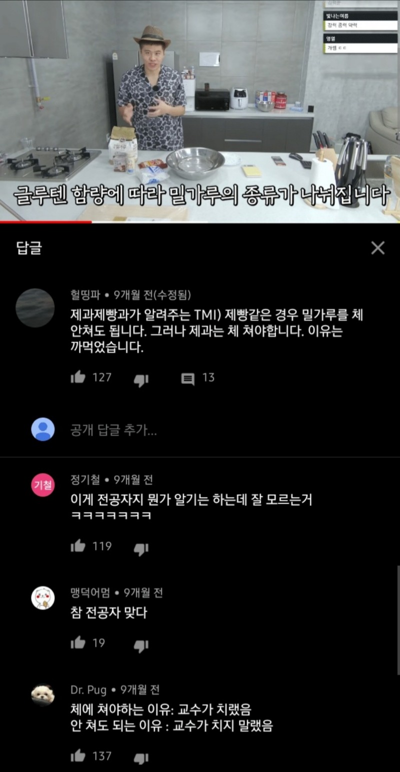Like 맹덕어멈's reply with 19 likes
400x772 pixels.
(78, 643)
